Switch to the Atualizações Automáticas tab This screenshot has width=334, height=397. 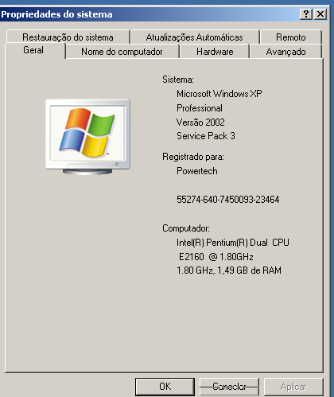(195, 37)
